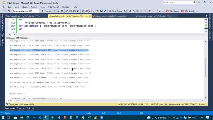Switch to the SQLQuery19.sql tab

point(23,16)
